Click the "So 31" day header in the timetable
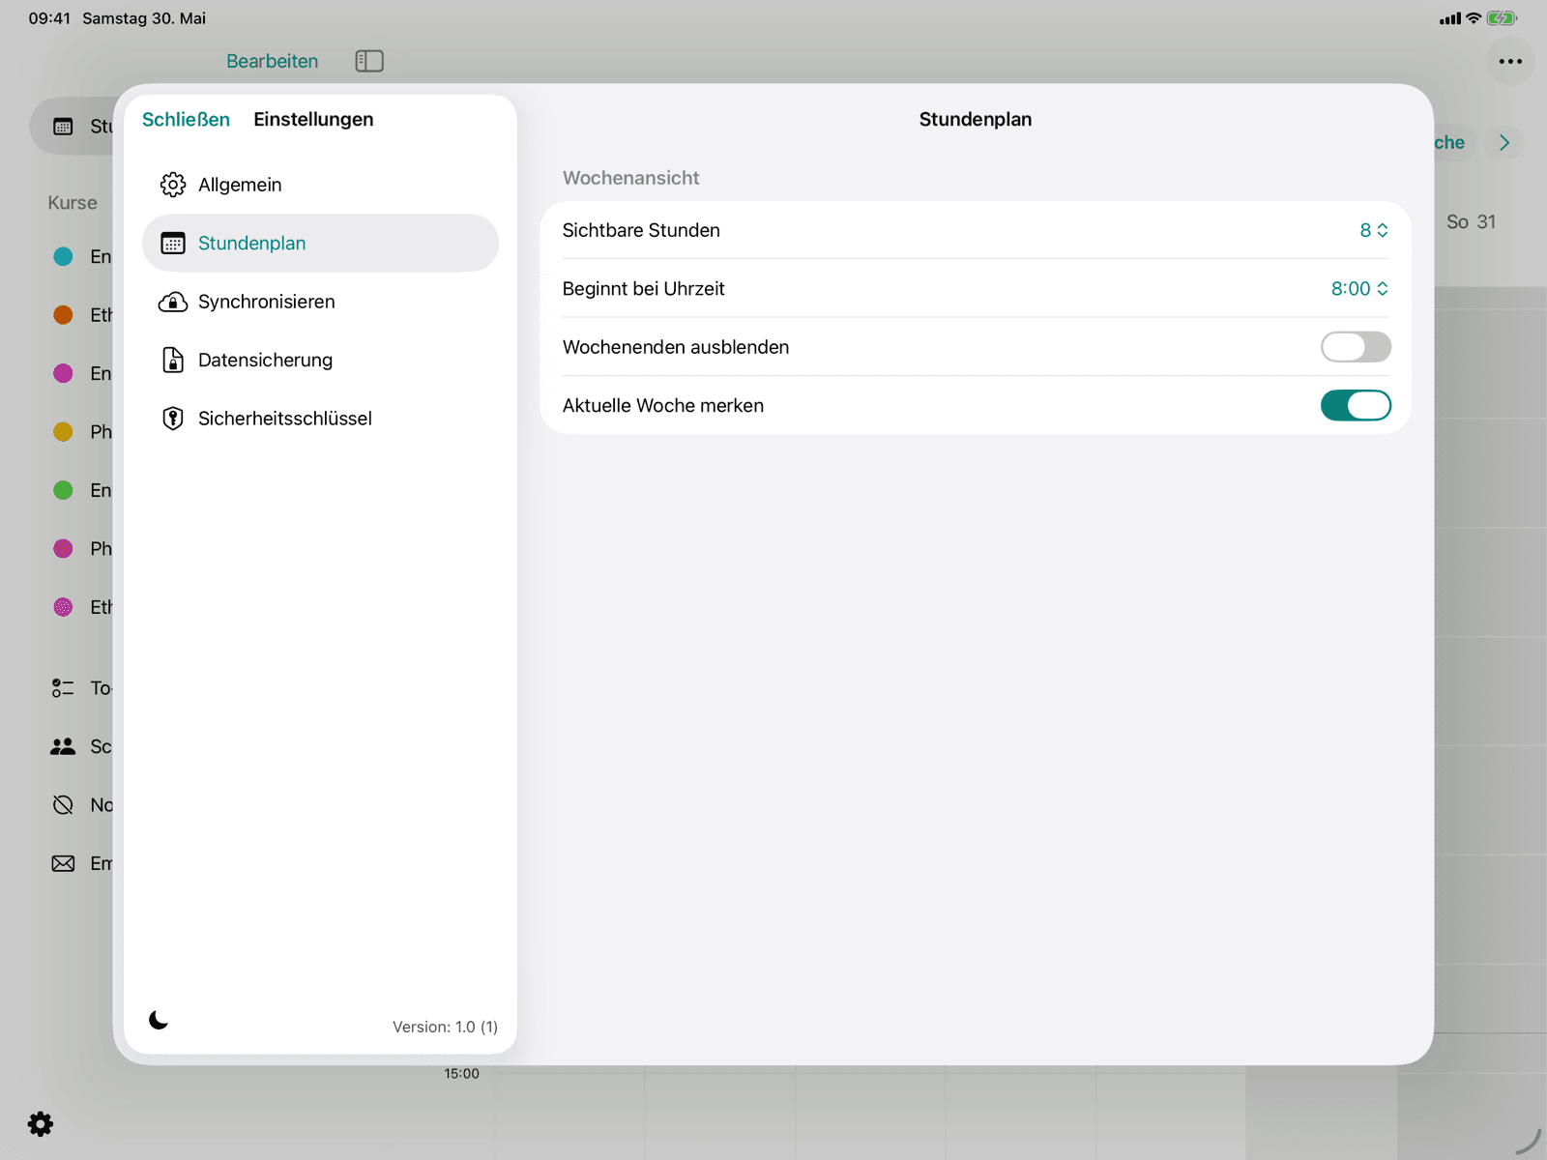 click(1471, 221)
